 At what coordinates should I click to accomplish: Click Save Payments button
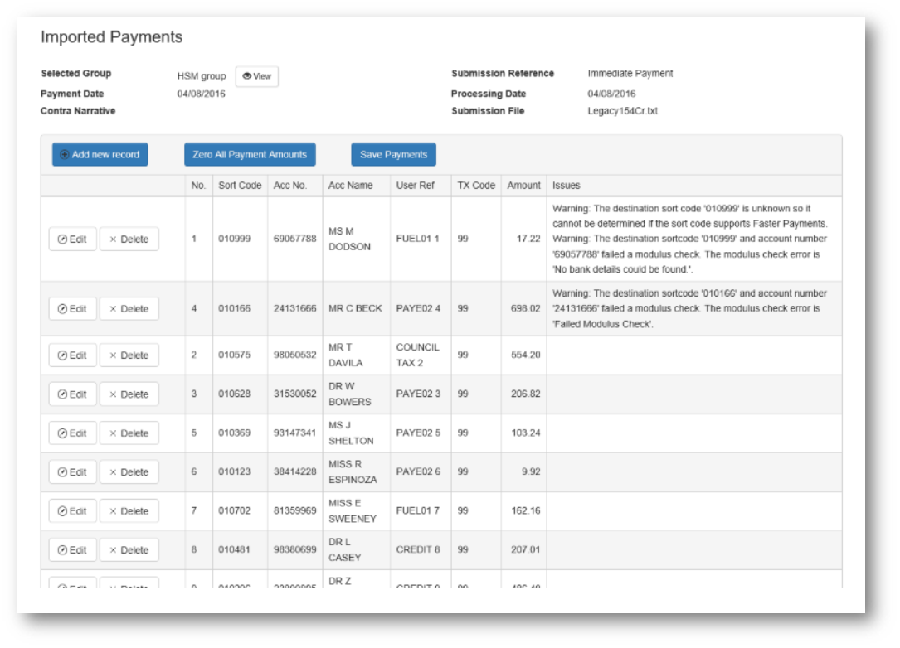[x=393, y=155]
